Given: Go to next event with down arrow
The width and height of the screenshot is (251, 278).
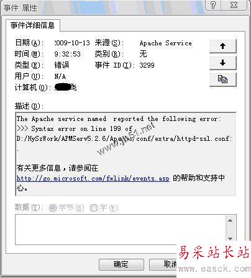Looking at the screenshot, I should (x=223, y=63).
